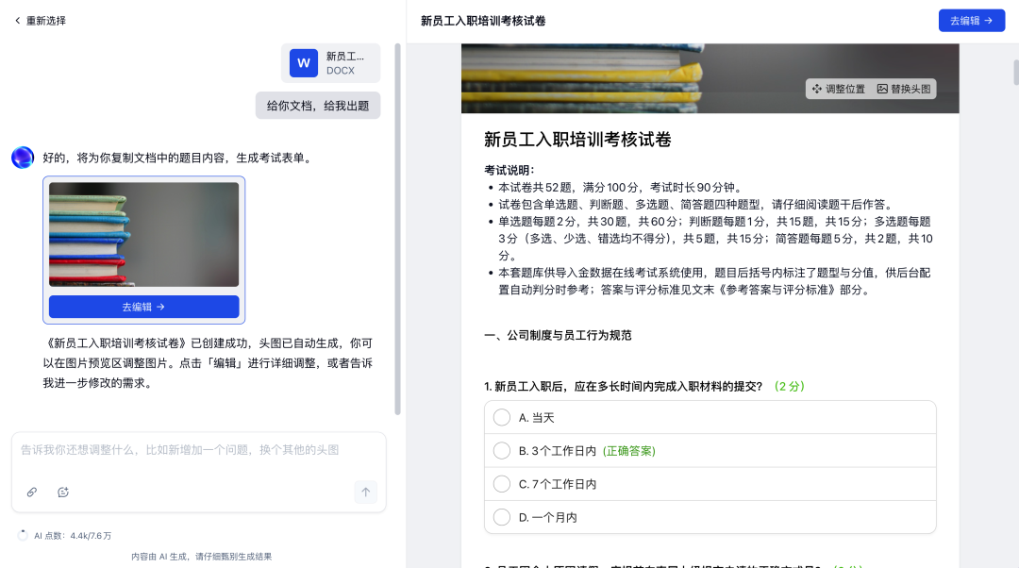Image resolution: width=1019 pixels, height=568 pixels.
Task: Click the 考试说明 label
Action: [509, 170]
